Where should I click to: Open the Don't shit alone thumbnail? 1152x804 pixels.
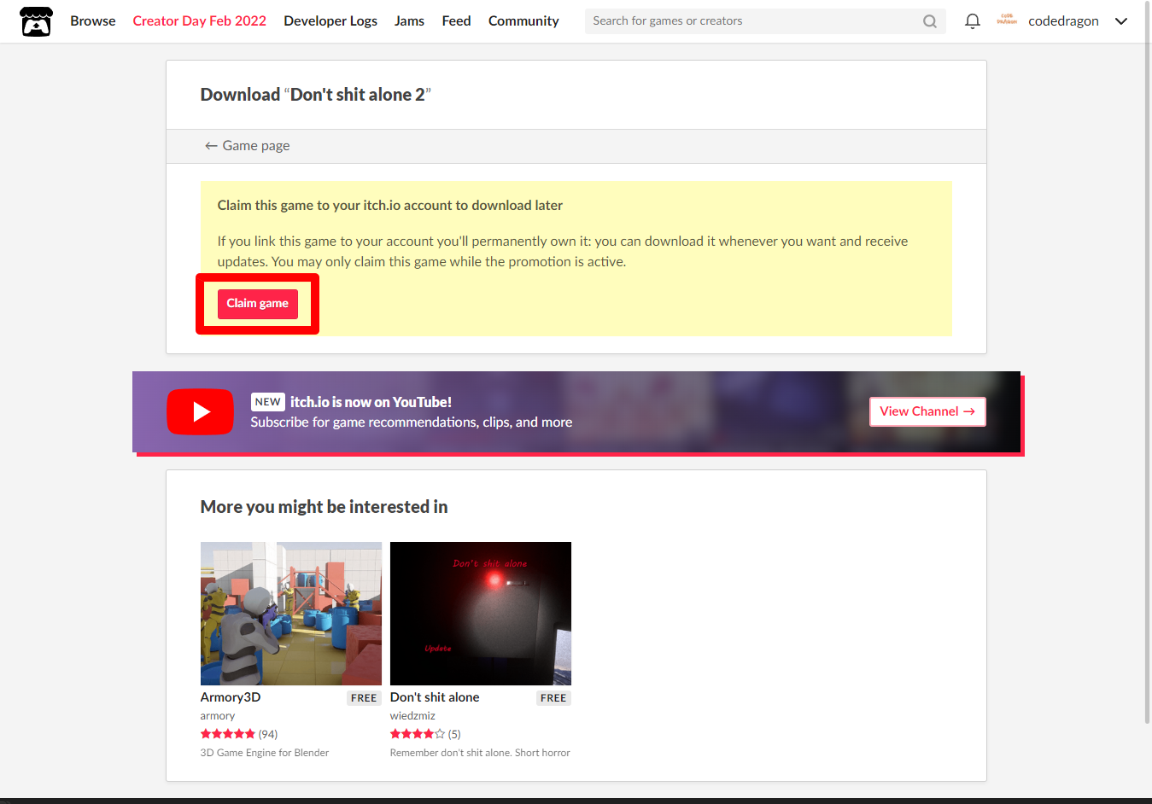tap(480, 614)
